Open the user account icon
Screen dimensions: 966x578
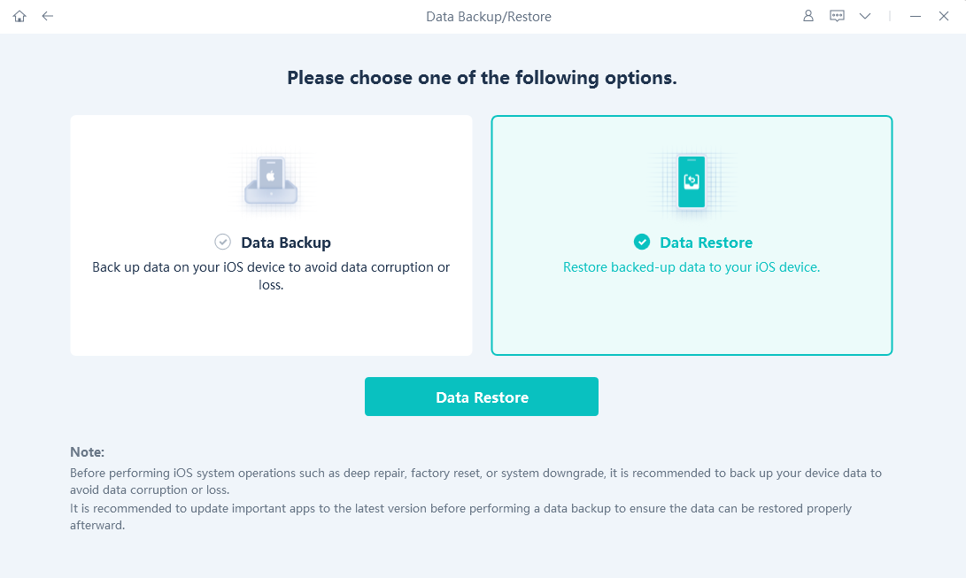click(808, 16)
